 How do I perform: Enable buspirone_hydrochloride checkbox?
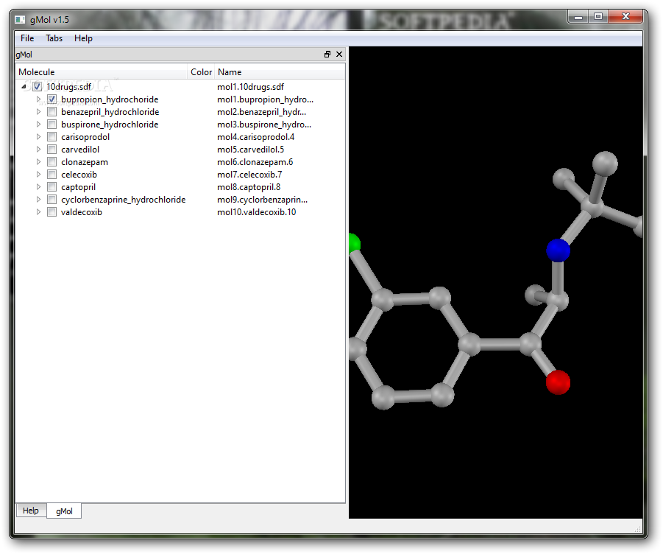click(52, 125)
